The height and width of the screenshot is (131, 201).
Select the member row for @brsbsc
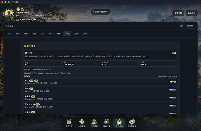100,90
